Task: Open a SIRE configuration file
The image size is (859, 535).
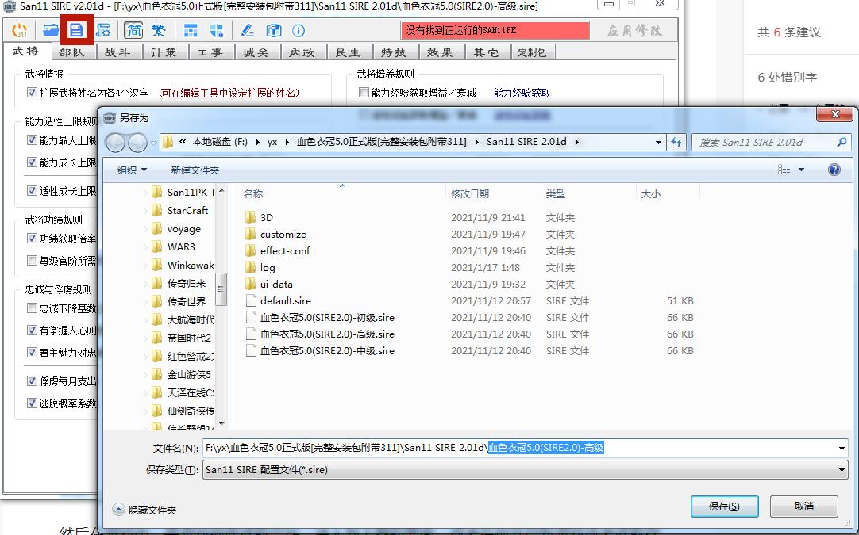Action: pyautogui.click(x=50, y=30)
